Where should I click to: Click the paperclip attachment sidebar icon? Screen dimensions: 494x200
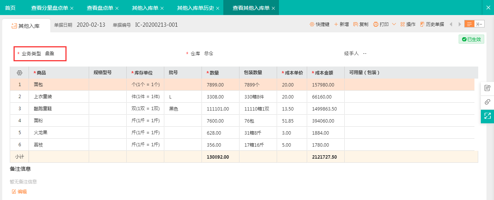coord(487,102)
